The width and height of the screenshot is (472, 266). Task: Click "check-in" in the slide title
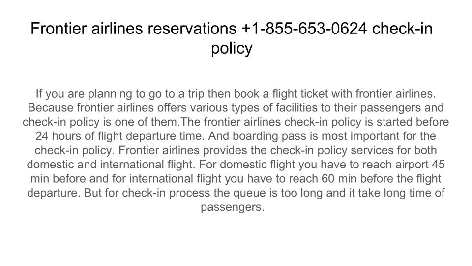(402, 29)
